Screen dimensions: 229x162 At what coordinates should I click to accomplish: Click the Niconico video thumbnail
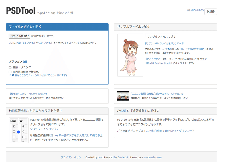(123, 96)
